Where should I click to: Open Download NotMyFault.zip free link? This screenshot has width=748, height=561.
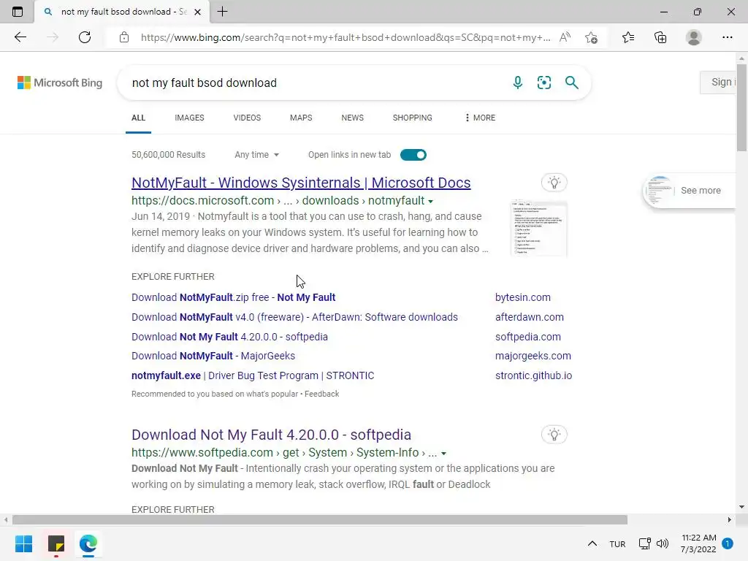click(233, 297)
